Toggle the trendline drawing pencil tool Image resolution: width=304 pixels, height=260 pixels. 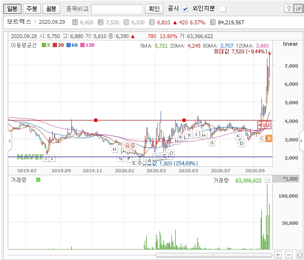(298, 9)
